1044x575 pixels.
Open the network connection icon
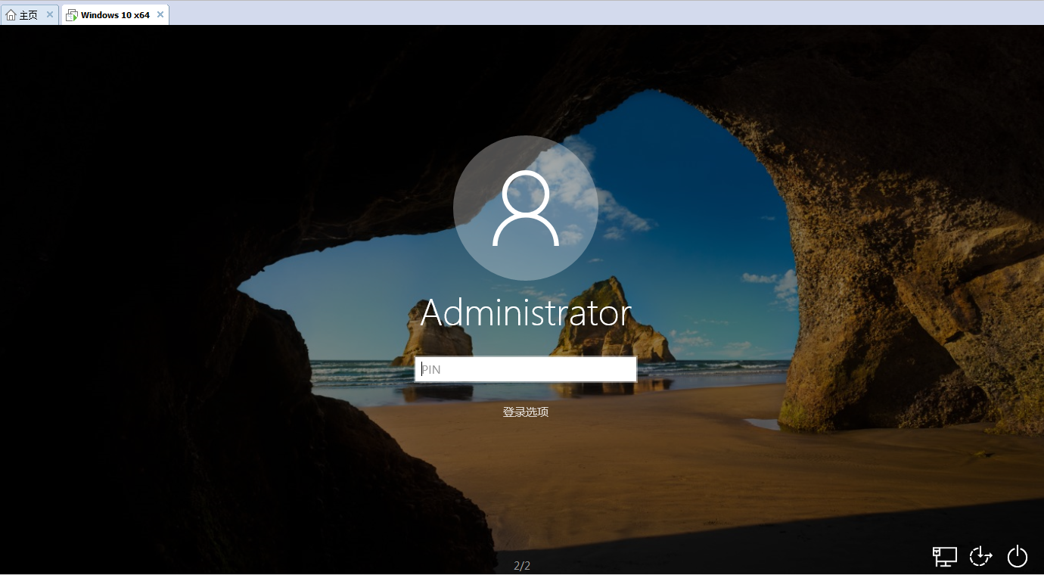(x=945, y=557)
